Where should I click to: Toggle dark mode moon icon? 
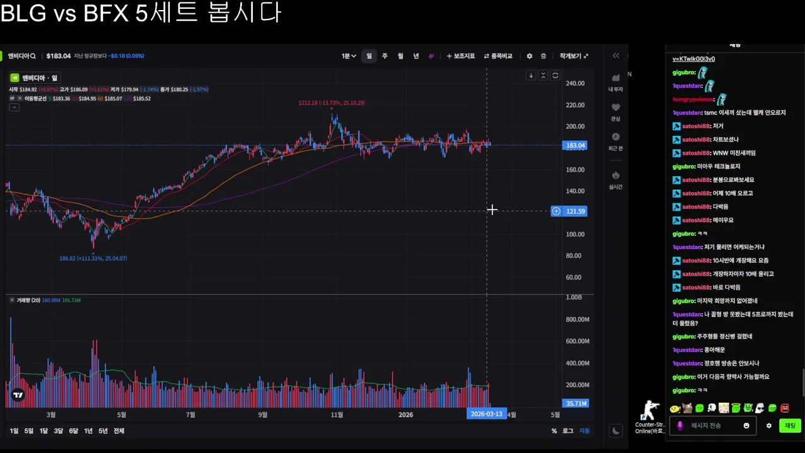616,431
